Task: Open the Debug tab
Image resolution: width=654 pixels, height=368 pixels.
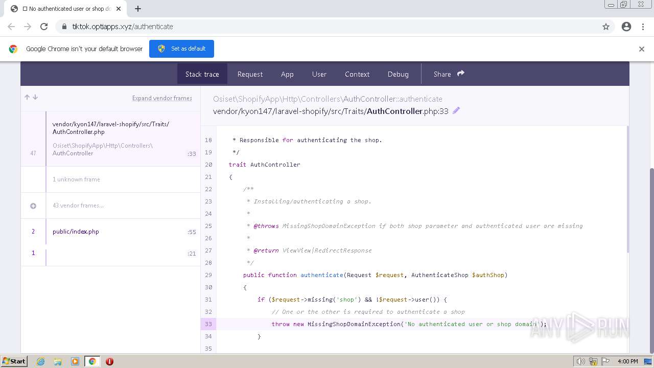Action: tap(398, 74)
